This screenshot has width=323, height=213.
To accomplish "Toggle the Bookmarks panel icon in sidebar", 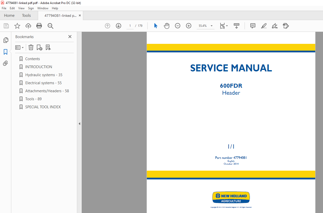I will coord(6,52).
